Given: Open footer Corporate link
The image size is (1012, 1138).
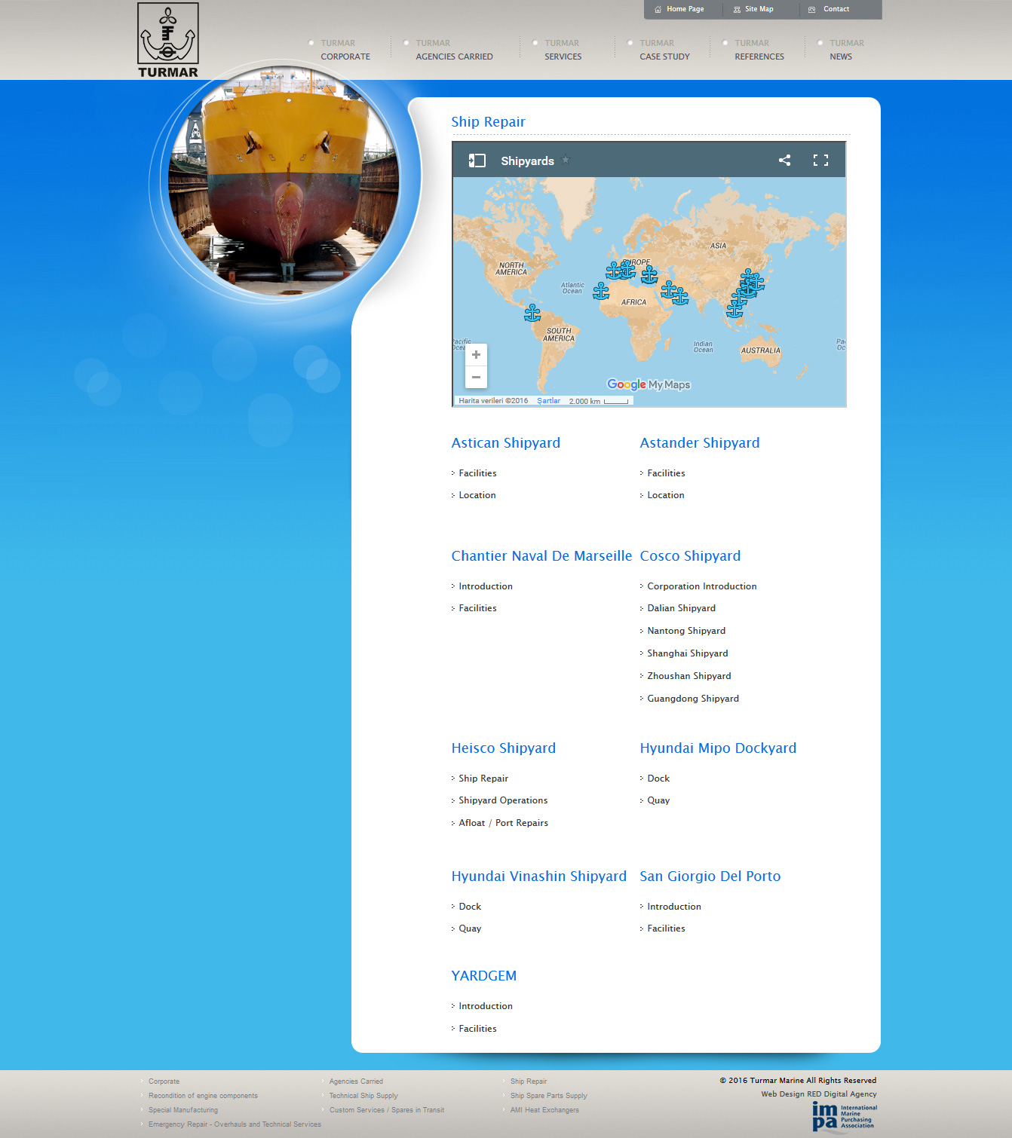Looking at the screenshot, I should (x=164, y=1081).
